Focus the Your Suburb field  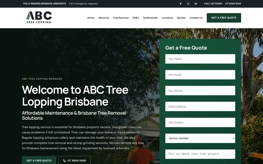200,122
